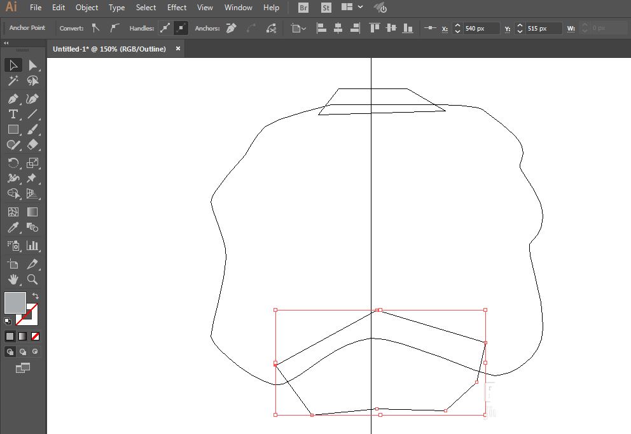Pick the Pen tool in the toolbar
The image size is (631, 434).
click(13, 99)
